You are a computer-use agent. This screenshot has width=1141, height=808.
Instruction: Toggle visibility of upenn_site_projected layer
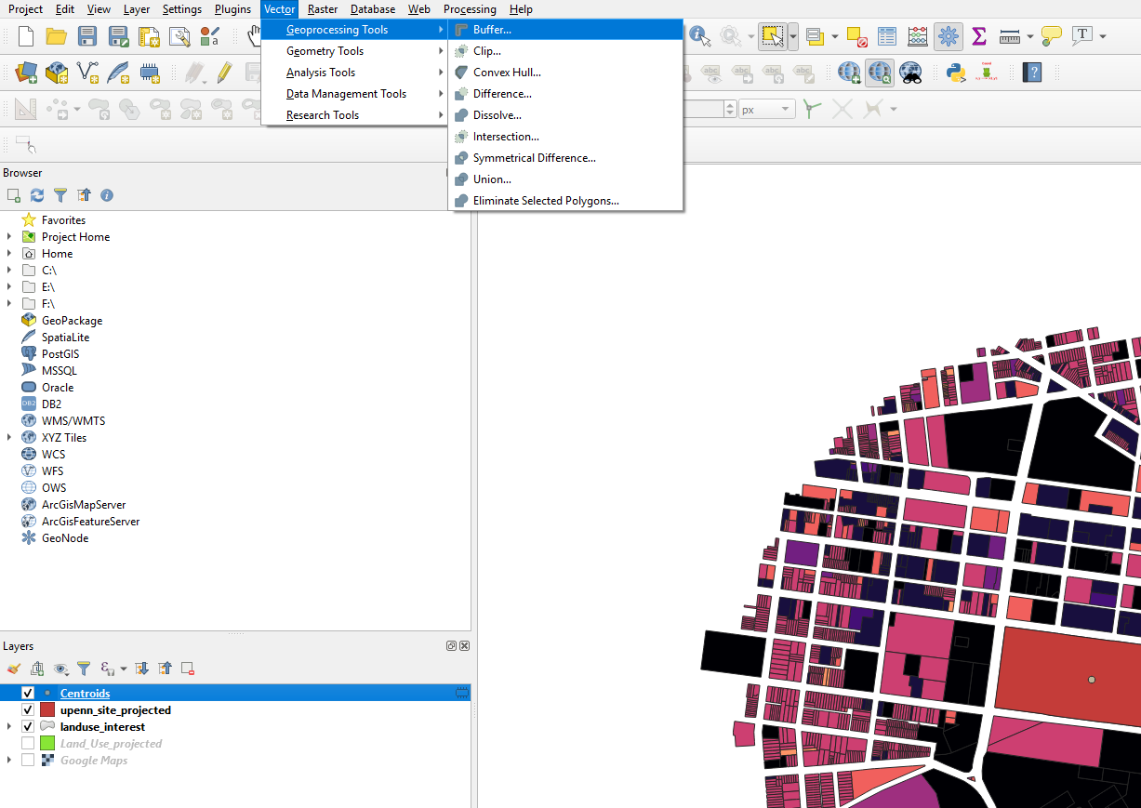(28, 710)
